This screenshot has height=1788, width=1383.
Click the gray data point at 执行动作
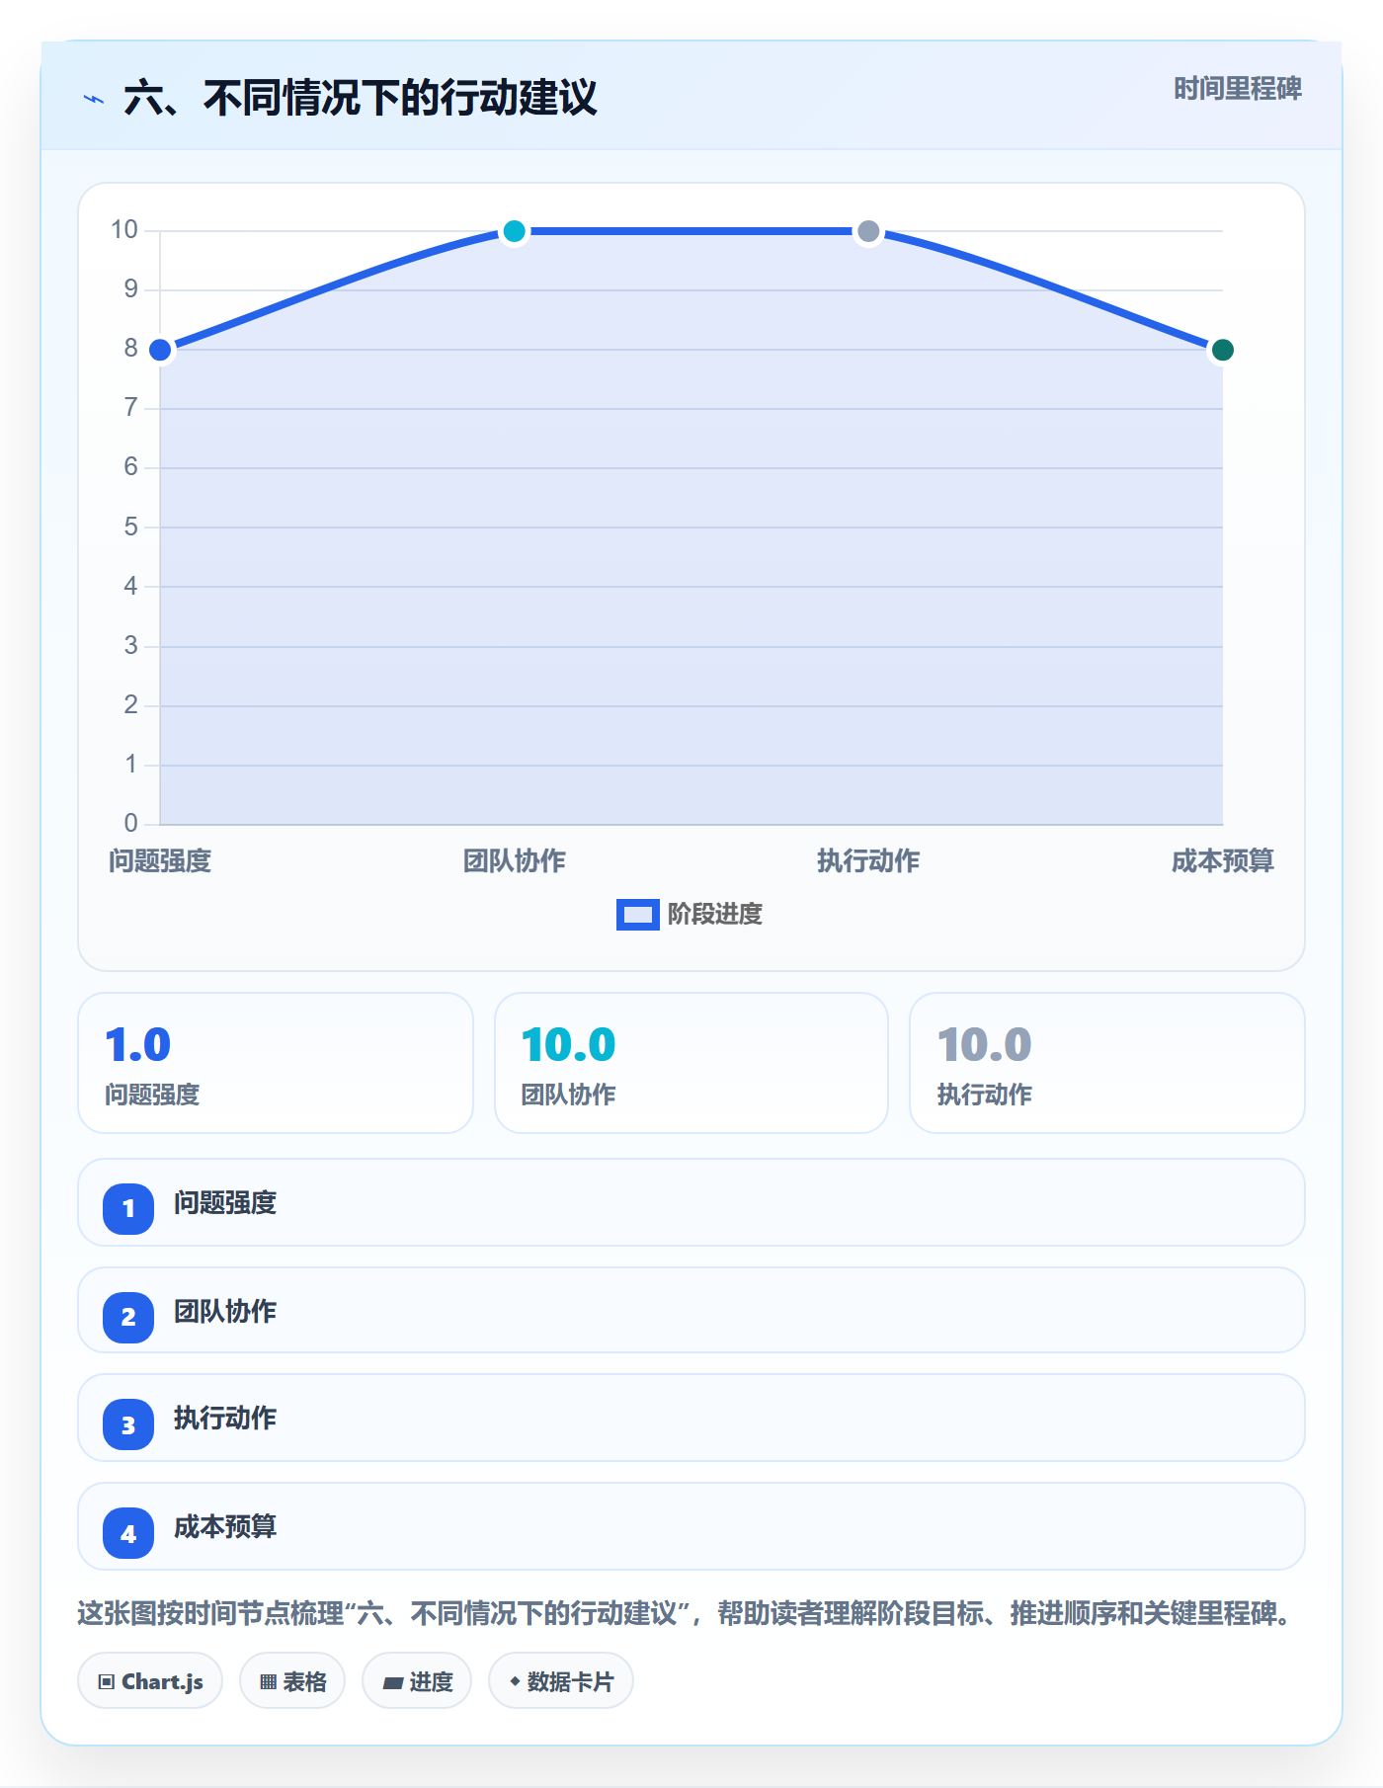pos(868,231)
